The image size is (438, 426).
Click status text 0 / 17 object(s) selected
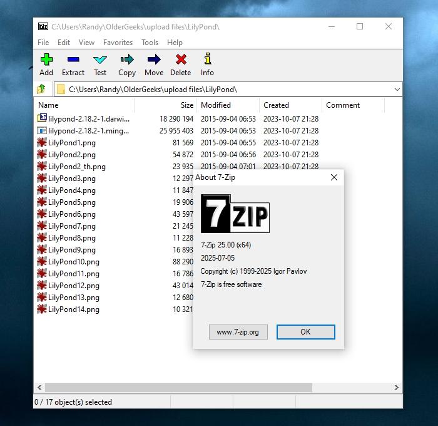[x=73, y=402]
